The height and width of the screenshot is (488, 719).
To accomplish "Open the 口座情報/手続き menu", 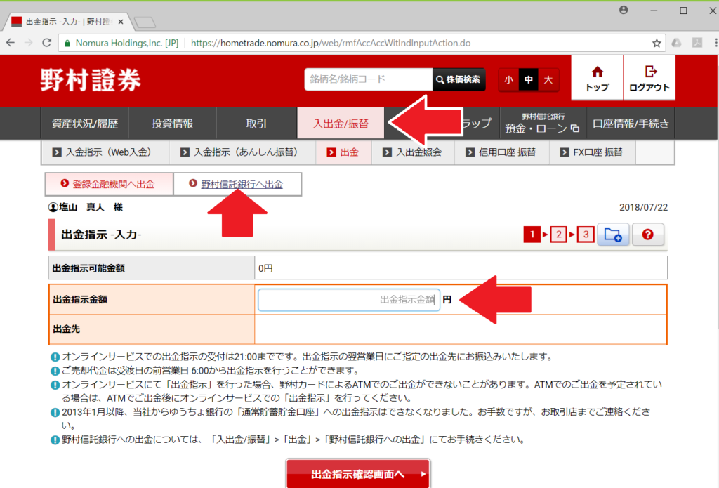I will point(631,124).
